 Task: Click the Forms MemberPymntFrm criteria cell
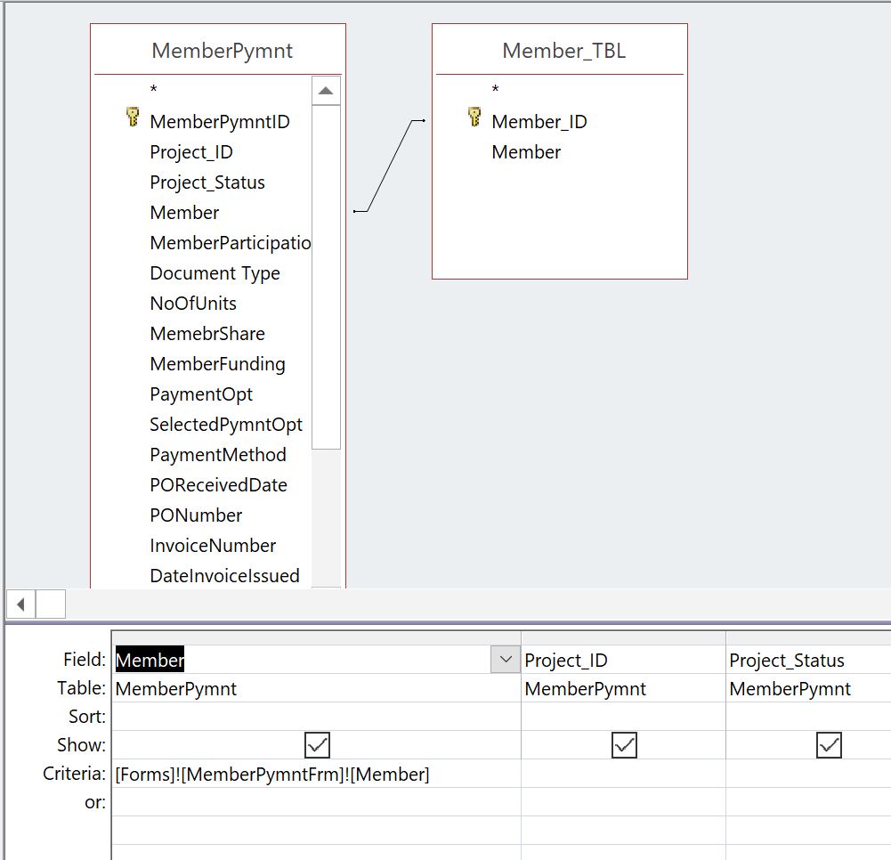point(317,774)
